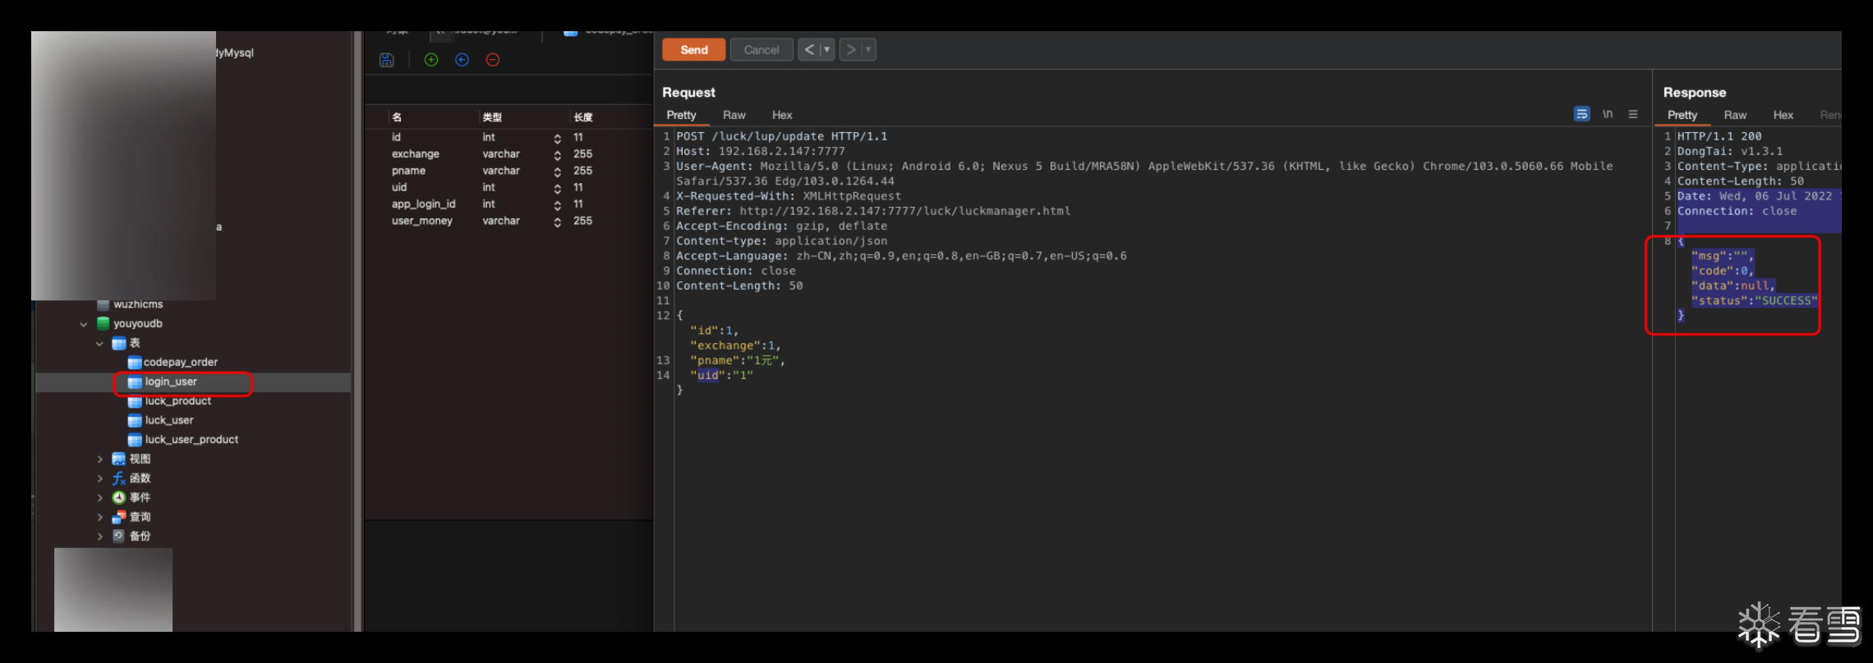Switch the Request view to the Raw tab
This screenshot has height=663, width=1873.
734,115
